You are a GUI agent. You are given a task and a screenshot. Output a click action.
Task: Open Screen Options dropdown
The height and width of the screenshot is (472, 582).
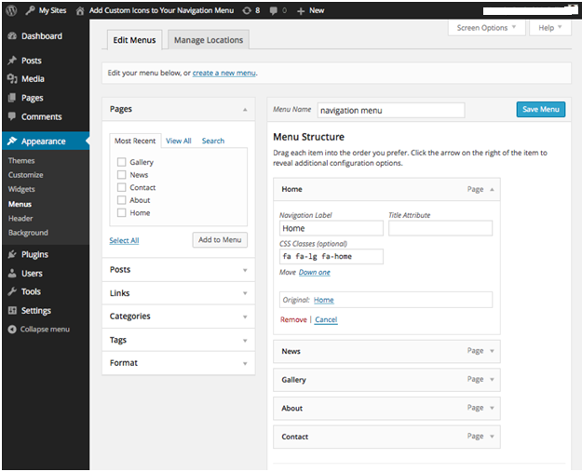click(487, 28)
